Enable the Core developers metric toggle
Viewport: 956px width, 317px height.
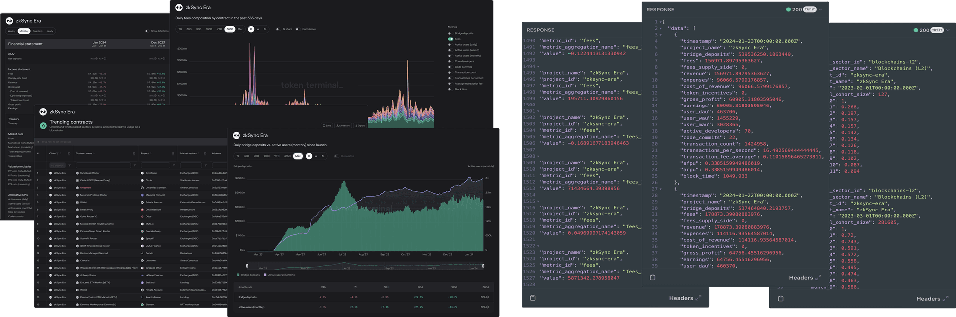[450, 61]
